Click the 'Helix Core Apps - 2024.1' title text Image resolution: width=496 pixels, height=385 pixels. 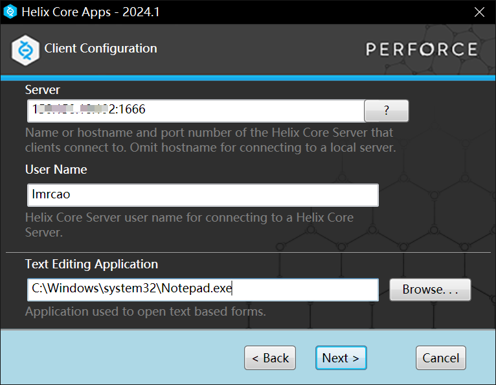pyautogui.click(x=91, y=12)
